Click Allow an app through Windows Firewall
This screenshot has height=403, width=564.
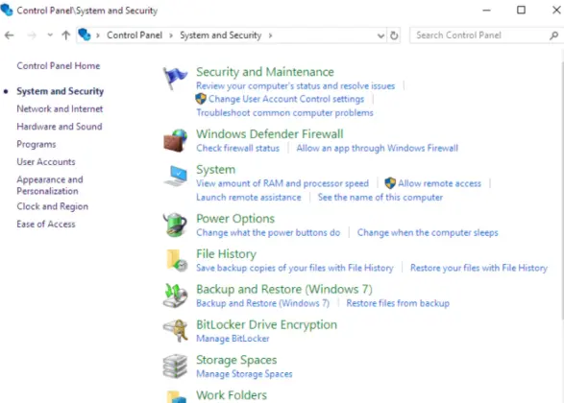[378, 148]
